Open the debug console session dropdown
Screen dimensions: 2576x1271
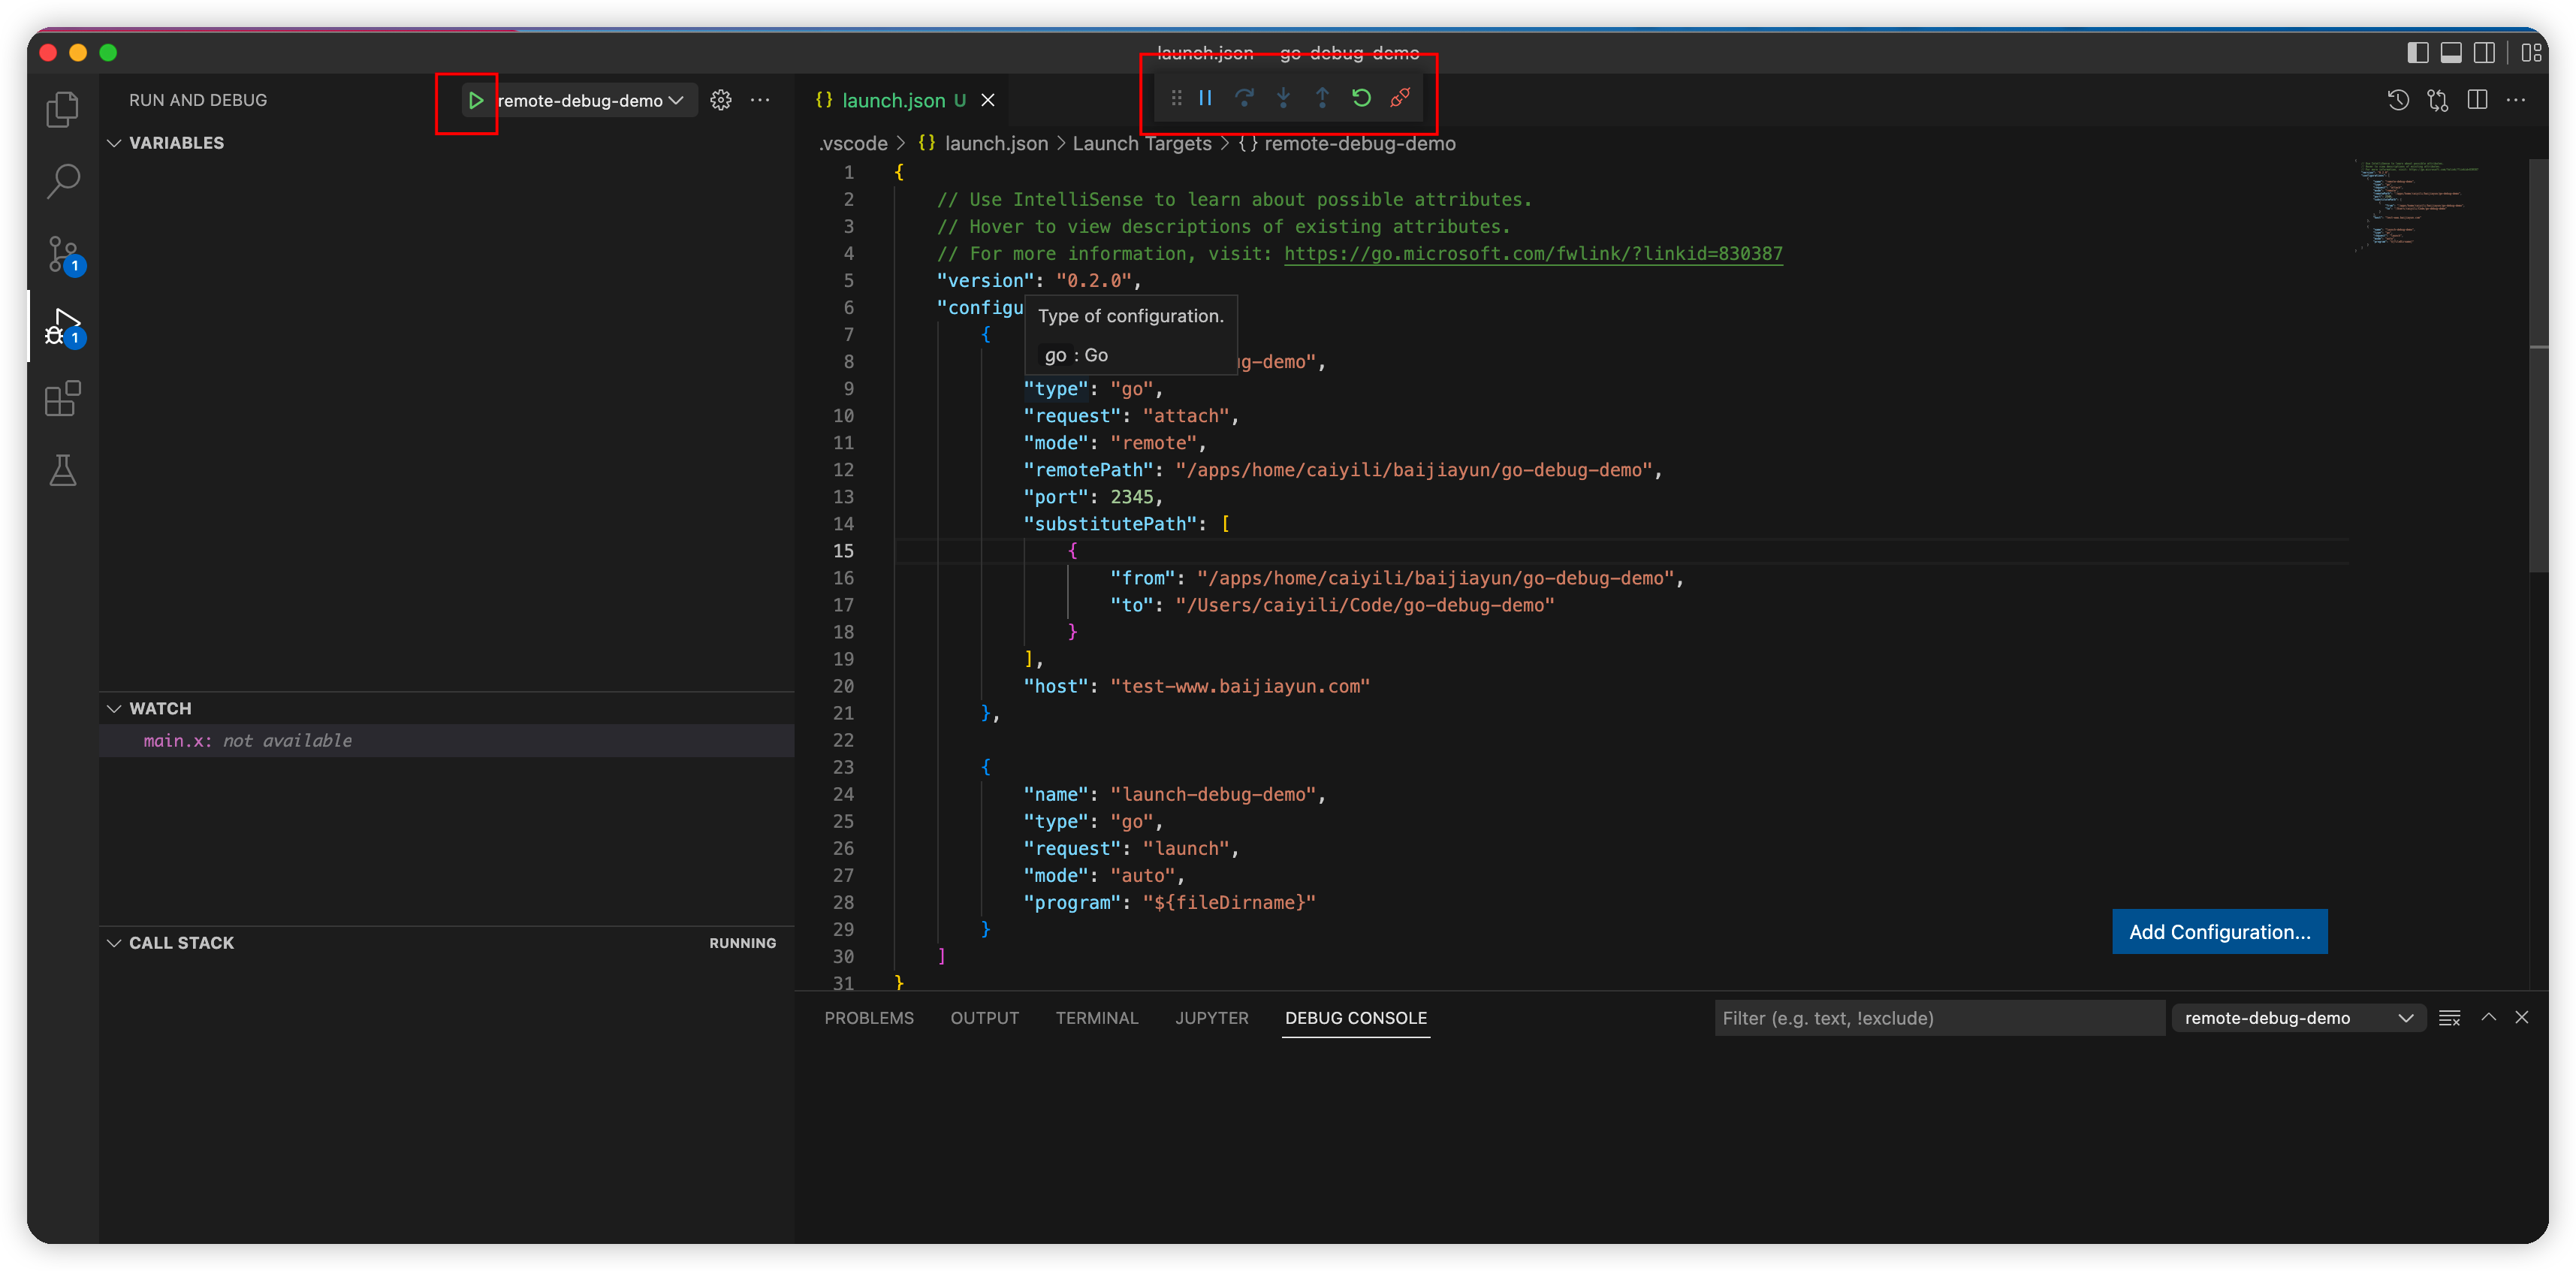2298,1018
